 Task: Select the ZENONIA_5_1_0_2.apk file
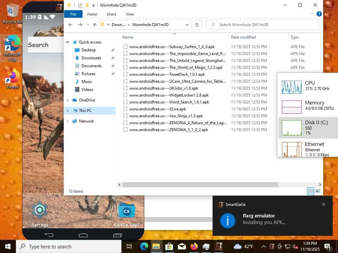169,130
